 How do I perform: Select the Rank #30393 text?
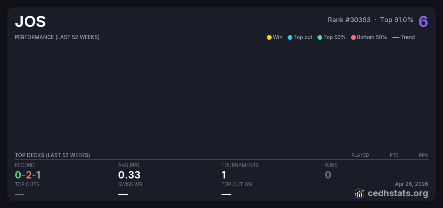[349, 20]
